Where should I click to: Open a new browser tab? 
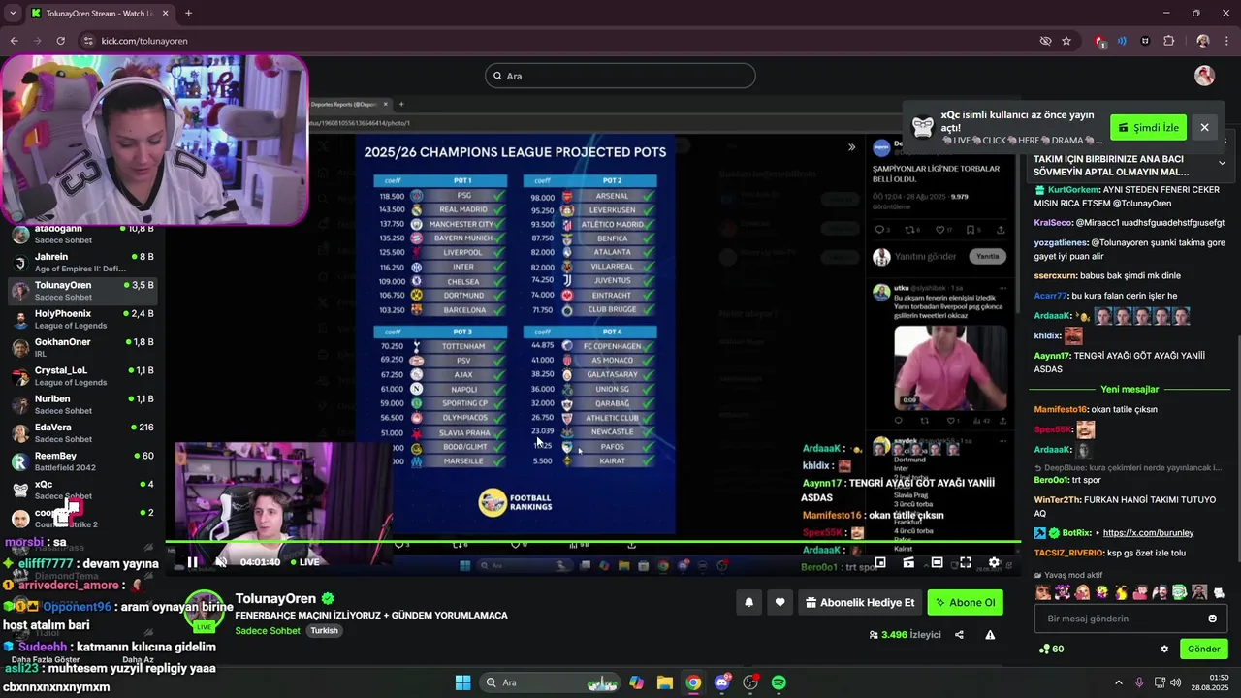click(188, 13)
